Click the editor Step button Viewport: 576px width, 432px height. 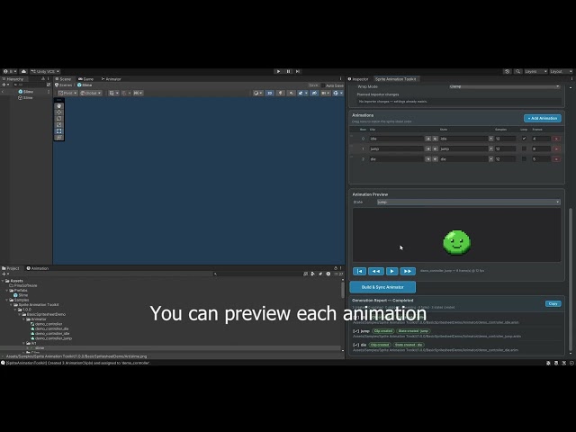click(298, 71)
